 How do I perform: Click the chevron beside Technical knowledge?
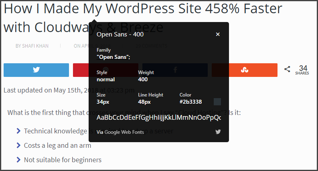pos(18,131)
